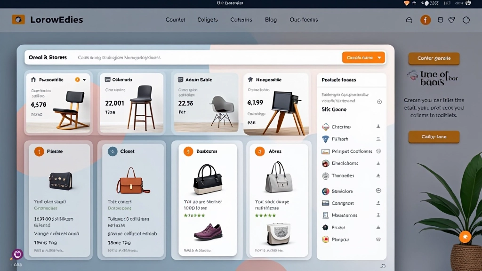Click the orange badge on Fuoreotitile card
This screenshot has height=271, width=482.
pos(78,80)
